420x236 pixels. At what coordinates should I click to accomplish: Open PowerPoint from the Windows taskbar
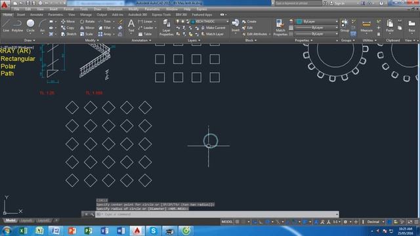[x=72, y=231]
